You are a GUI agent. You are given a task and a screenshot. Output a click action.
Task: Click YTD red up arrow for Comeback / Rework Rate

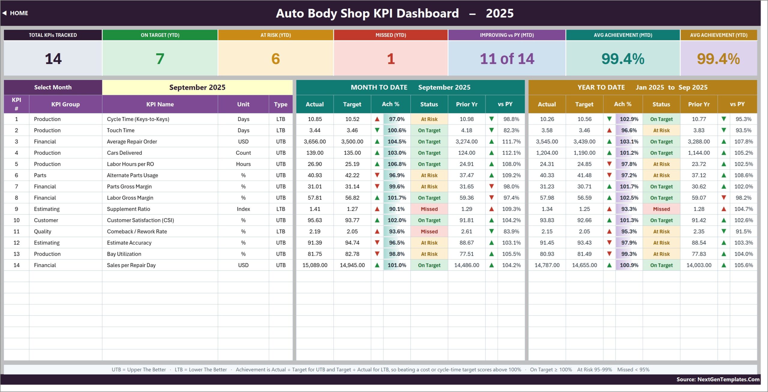tap(609, 231)
